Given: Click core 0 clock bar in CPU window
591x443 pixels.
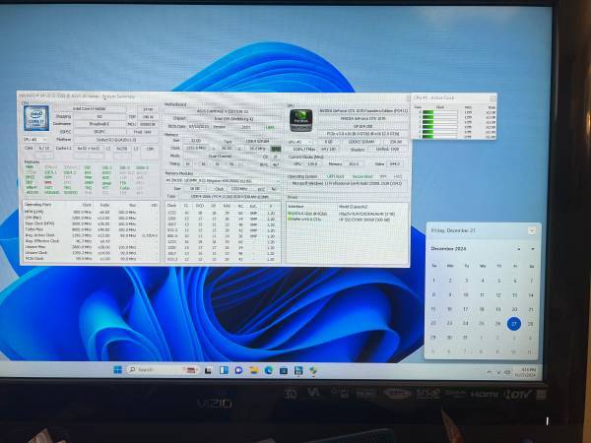Looking at the screenshot, I should tap(440, 112).
